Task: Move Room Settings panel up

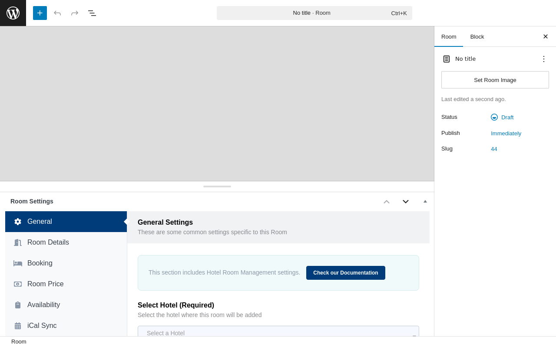Action: pos(387,201)
